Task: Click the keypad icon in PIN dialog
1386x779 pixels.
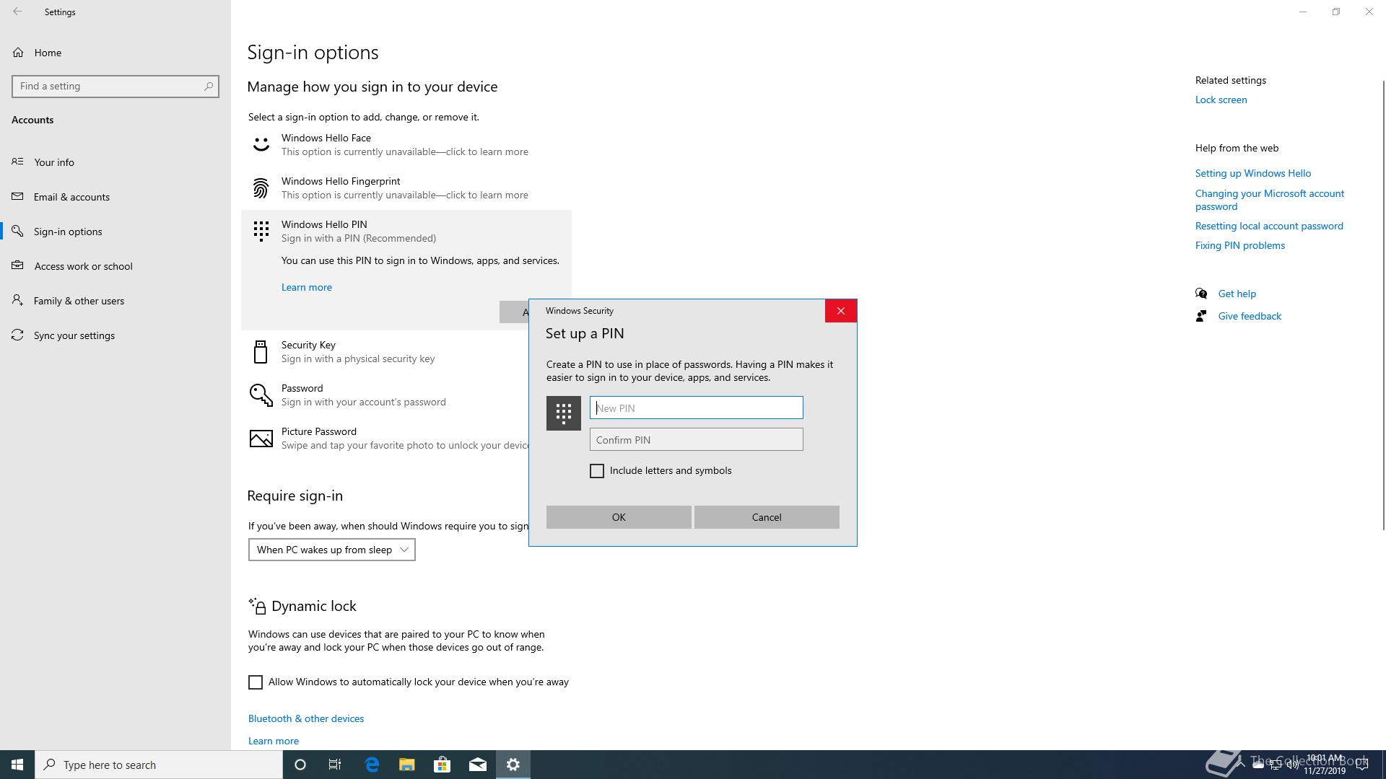Action: click(564, 413)
